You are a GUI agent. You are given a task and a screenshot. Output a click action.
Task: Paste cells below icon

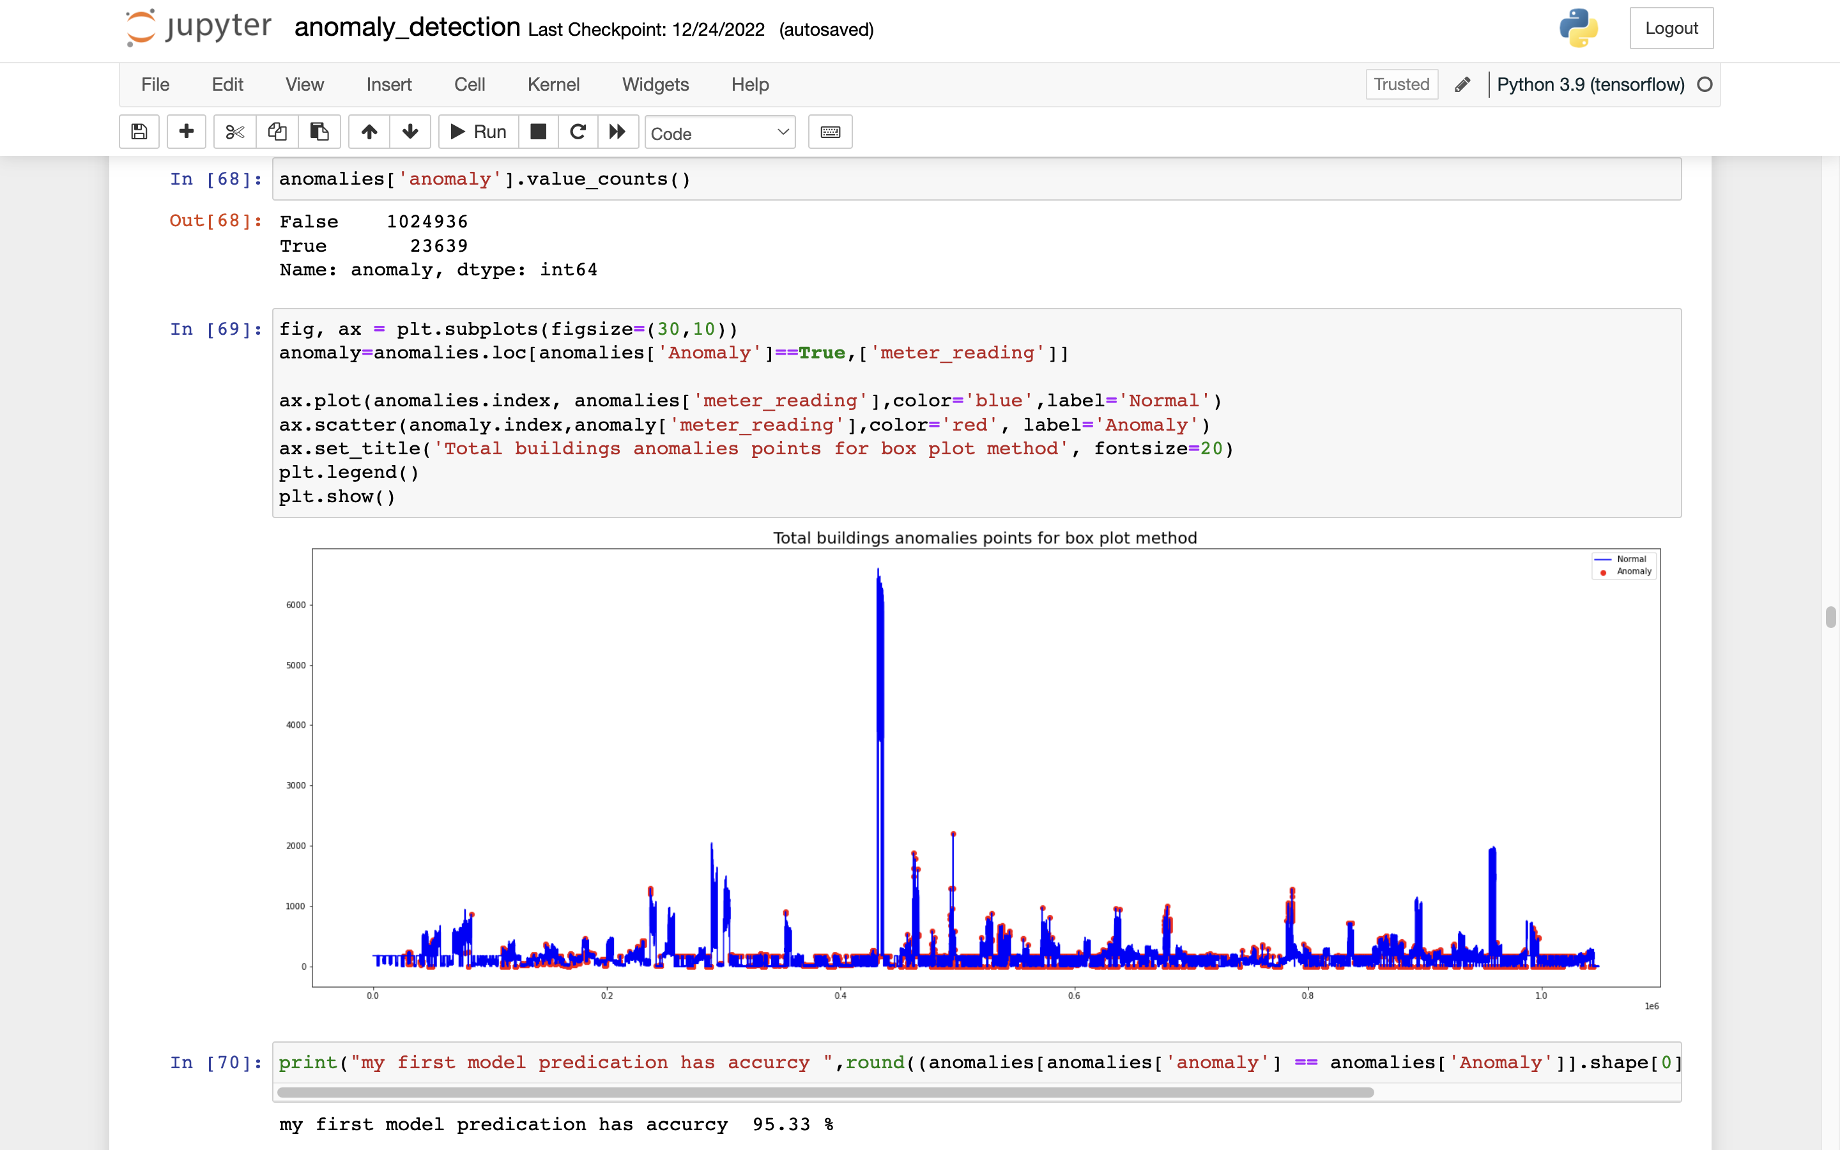pyautogui.click(x=319, y=132)
